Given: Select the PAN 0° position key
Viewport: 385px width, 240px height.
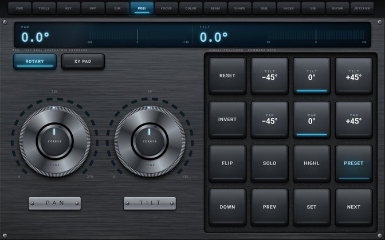Looking at the screenshot, I should (x=312, y=120).
